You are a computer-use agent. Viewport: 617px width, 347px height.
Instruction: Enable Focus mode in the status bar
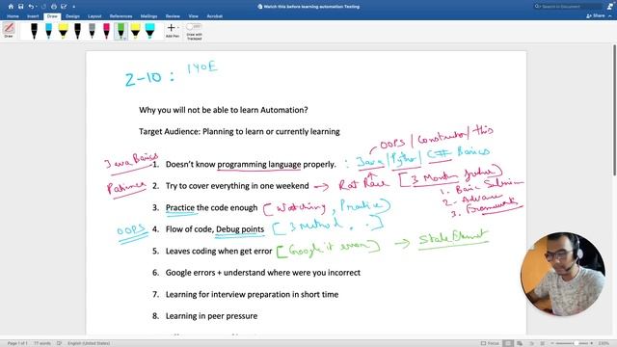[490, 343]
